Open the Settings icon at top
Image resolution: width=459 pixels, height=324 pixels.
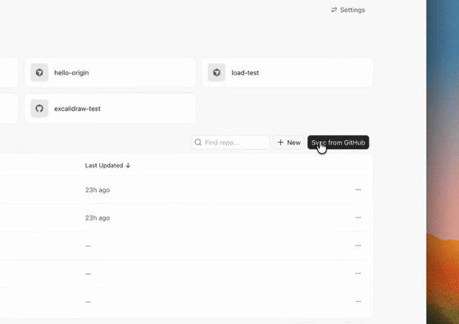334,10
